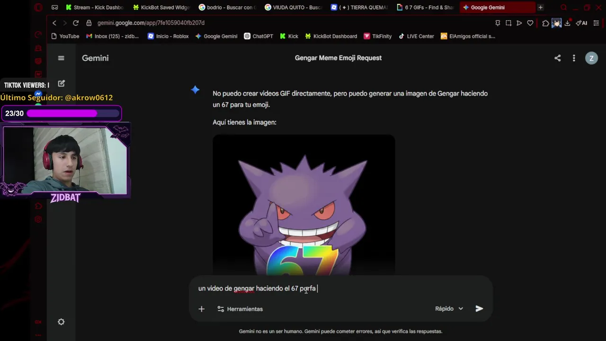Reload the current page
606x341 pixels.
[x=75, y=23]
